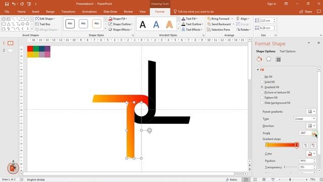Click Add gradient stop icon

[x=306, y=145]
